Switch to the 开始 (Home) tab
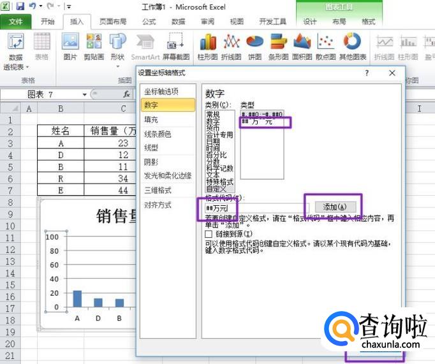This screenshot has height=364, width=435. click(x=47, y=22)
